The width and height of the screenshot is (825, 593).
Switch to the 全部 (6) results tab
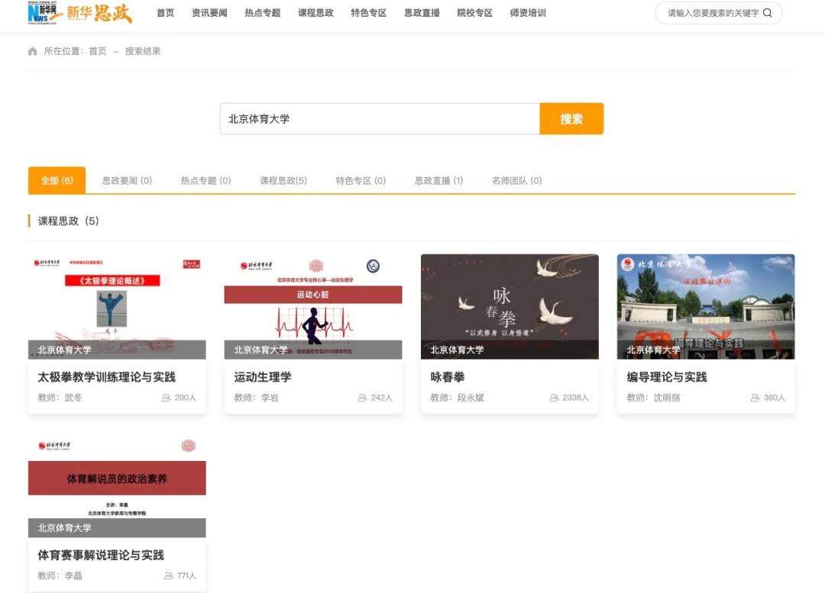[55, 180]
